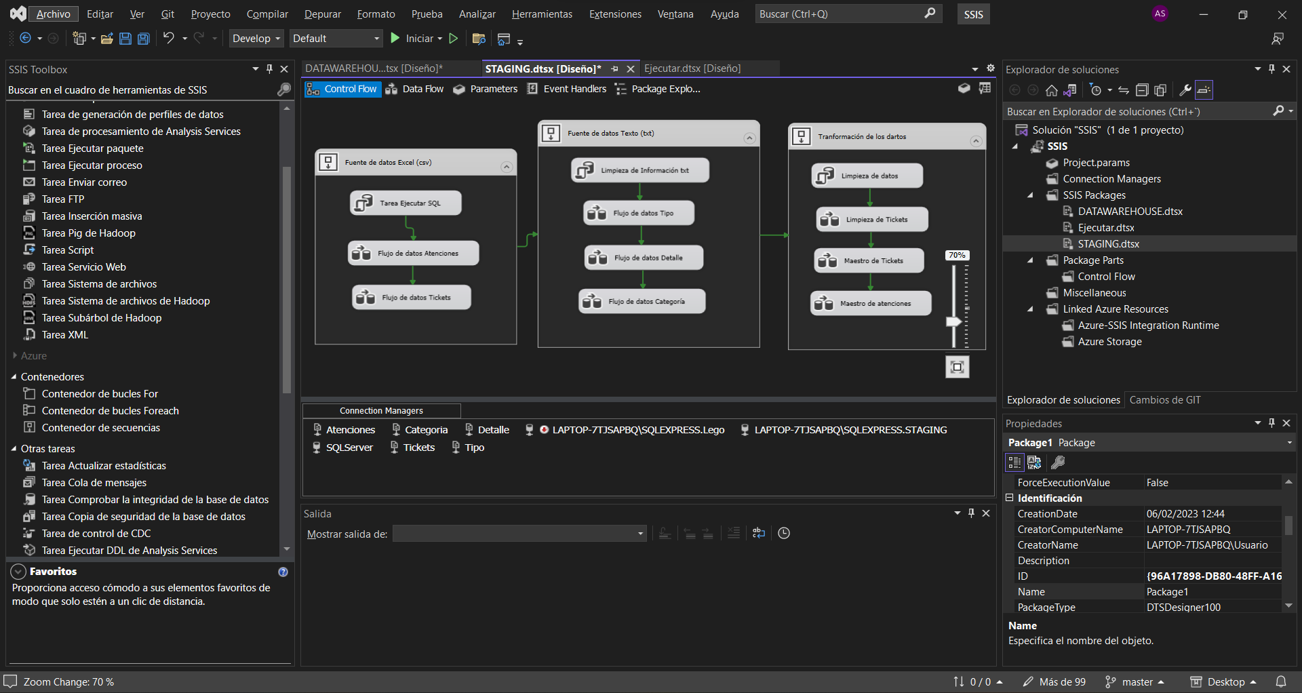Switch to Cambios de GIT panel
This screenshot has width=1302, height=693.
[1164, 400]
